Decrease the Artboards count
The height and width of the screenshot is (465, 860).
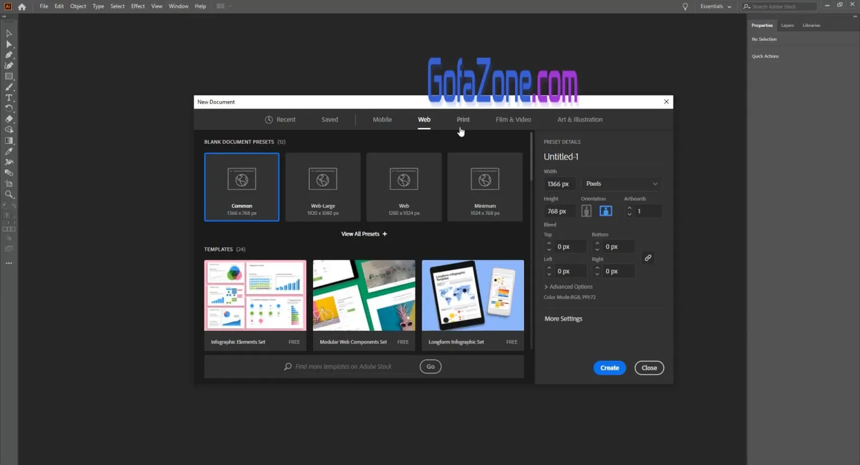coord(629,214)
